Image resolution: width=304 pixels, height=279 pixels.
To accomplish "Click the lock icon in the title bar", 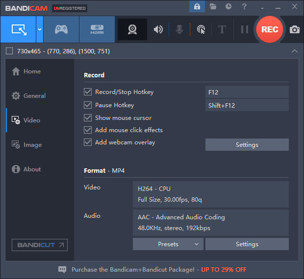I will click(197, 6).
